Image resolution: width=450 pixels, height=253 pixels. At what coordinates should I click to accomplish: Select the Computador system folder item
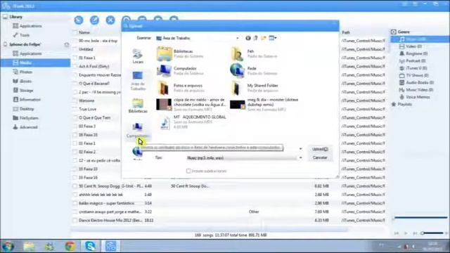coord(180,71)
